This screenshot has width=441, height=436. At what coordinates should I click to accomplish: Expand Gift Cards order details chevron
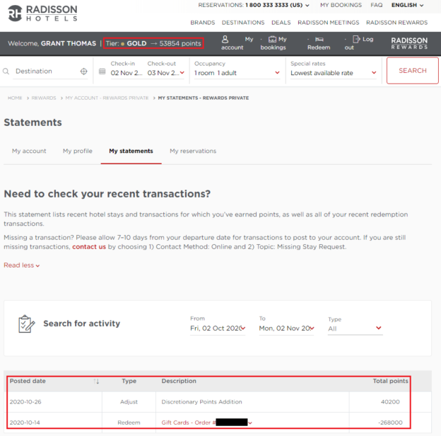(250, 423)
